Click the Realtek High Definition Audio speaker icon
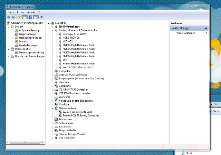This screenshot has height=155, width=221. click(60, 64)
